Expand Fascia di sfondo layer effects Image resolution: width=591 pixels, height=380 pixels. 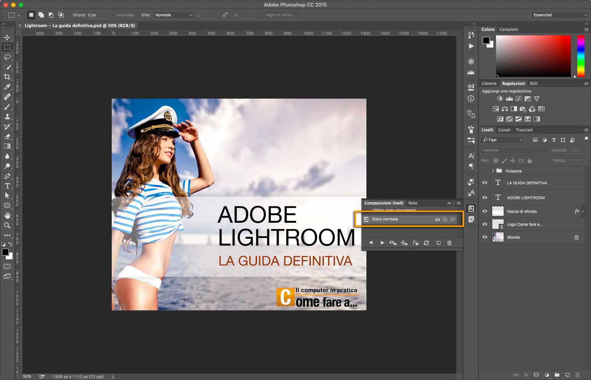[583, 211]
